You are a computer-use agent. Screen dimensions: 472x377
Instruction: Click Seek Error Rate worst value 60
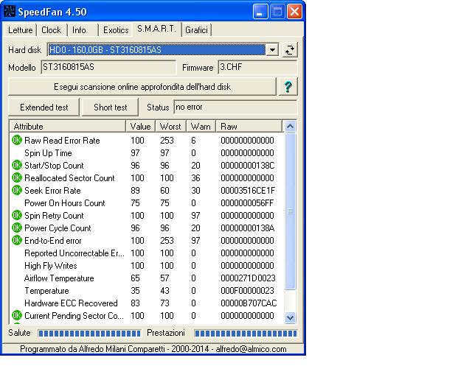coord(164,190)
